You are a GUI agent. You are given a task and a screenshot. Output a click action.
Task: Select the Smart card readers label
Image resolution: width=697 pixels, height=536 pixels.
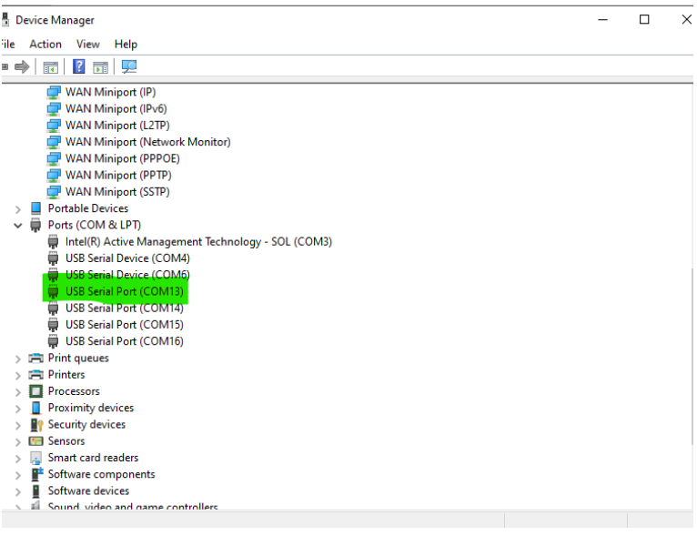(x=93, y=458)
